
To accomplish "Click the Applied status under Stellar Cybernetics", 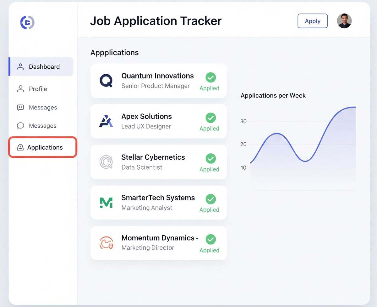I will pyautogui.click(x=209, y=169).
